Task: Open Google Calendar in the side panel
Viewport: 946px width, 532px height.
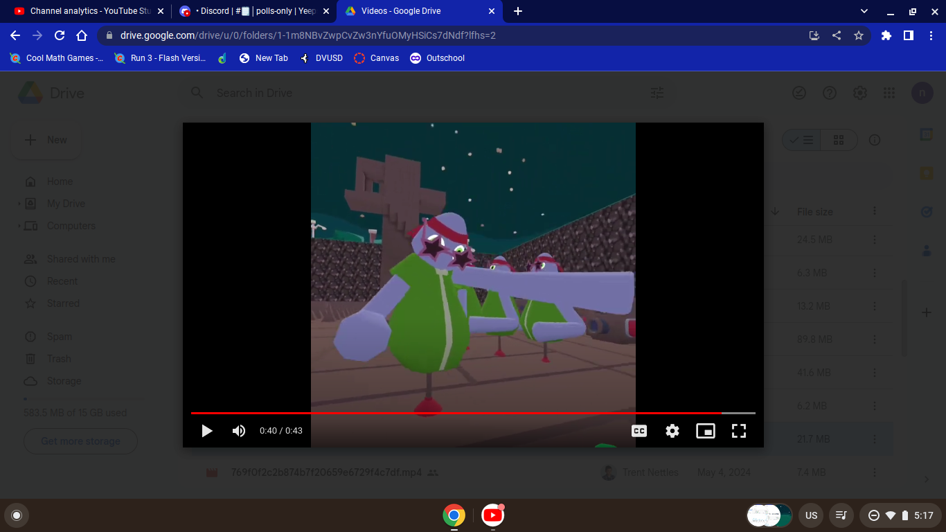Action: (927, 134)
